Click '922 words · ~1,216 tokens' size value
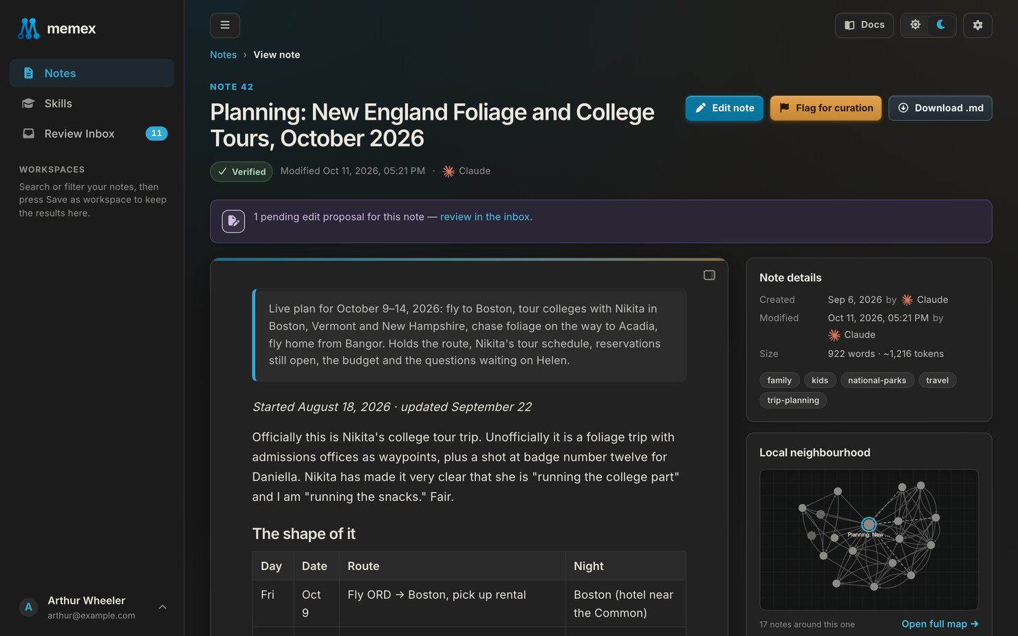The height and width of the screenshot is (636, 1018). click(x=886, y=353)
